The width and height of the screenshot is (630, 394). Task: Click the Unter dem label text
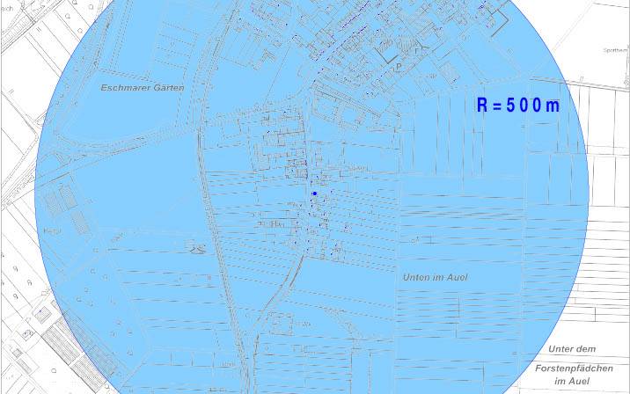point(572,349)
